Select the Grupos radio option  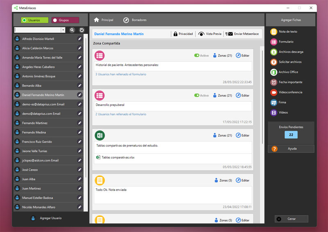click(65, 20)
